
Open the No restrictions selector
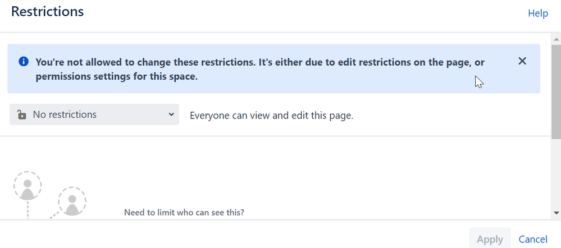(94, 114)
